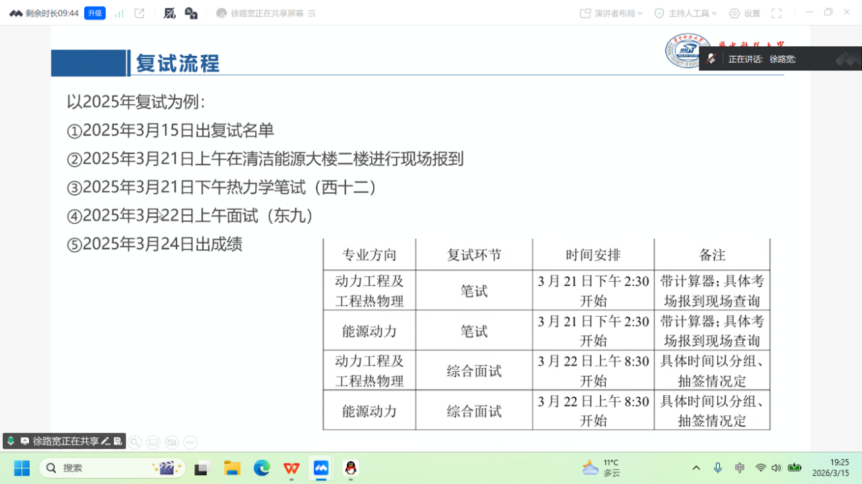Show hidden system tray icons chevron
The width and height of the screenshot is (862, 484).
point(696,468)
